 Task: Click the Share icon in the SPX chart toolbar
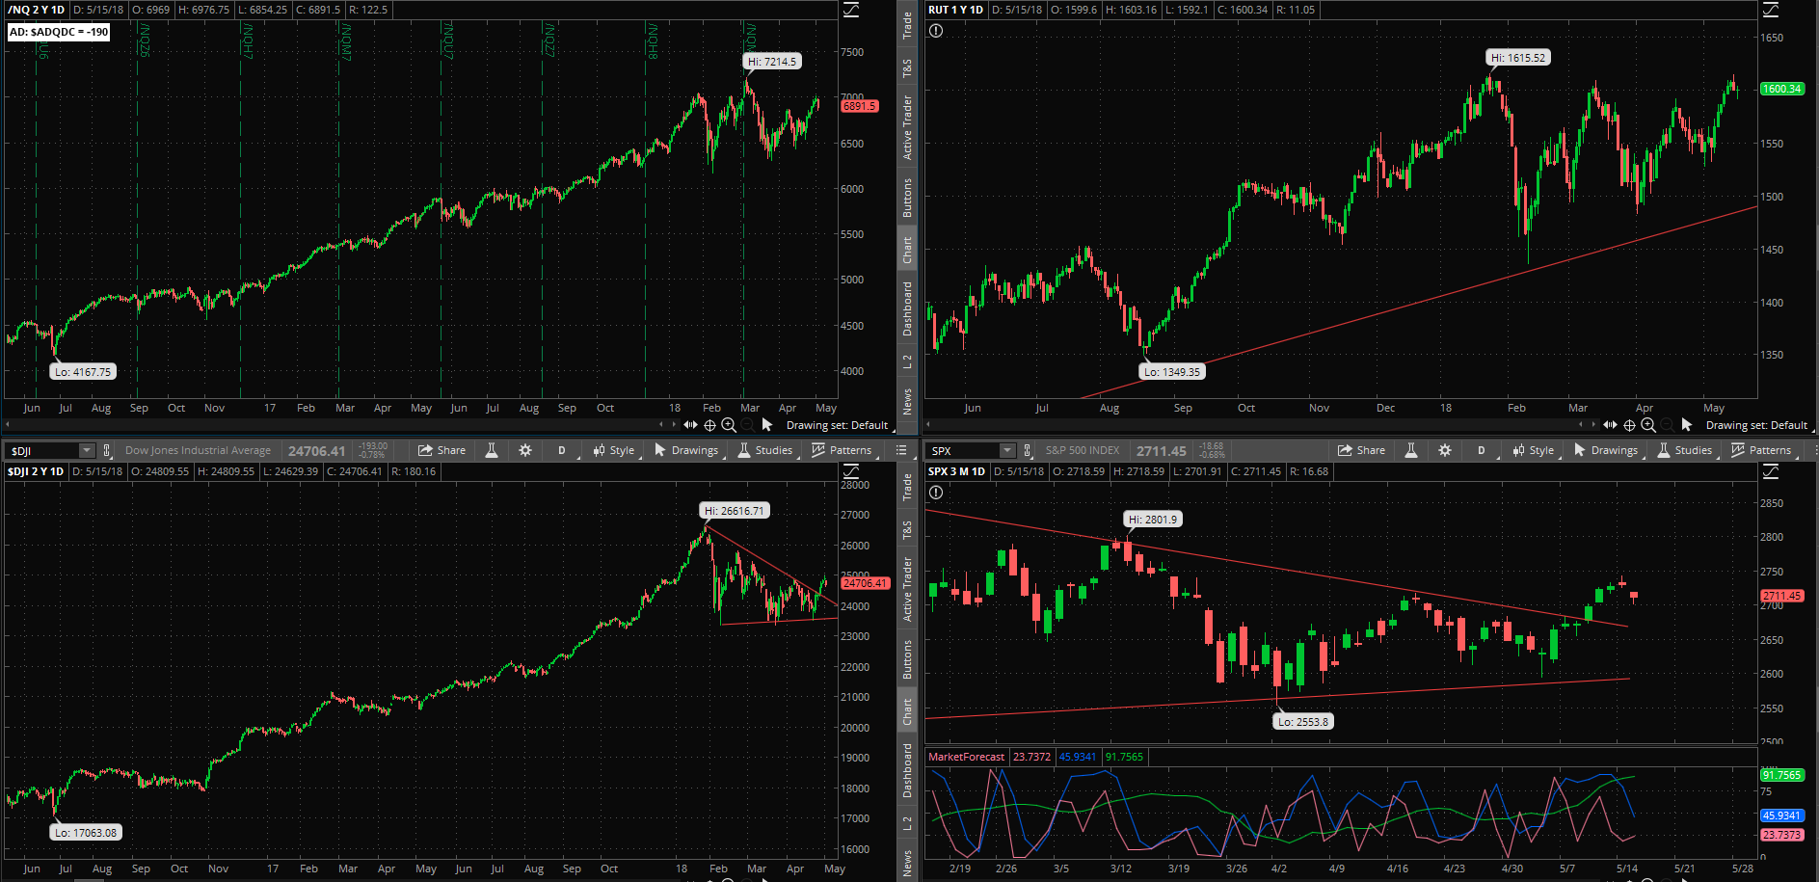point(1360,450)
